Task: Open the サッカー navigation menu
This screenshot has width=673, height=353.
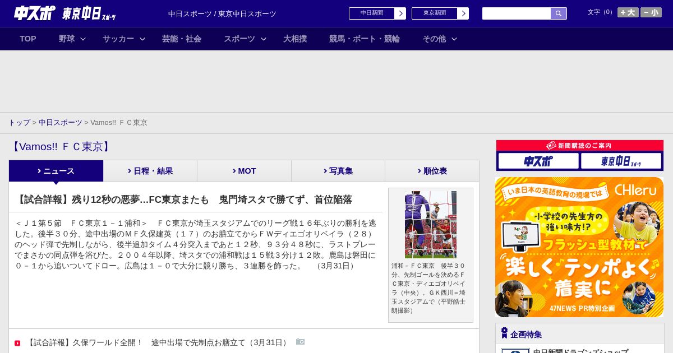Action: 118,39
